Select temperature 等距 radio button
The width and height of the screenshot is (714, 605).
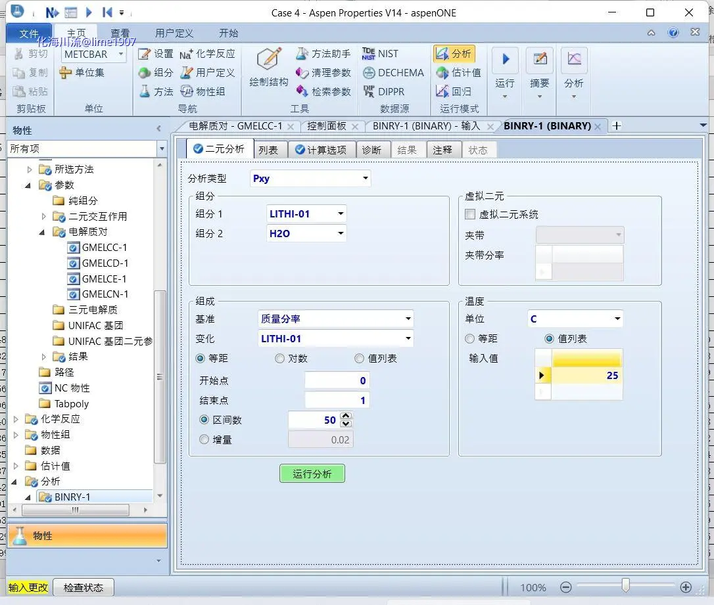tap(469, 339)
